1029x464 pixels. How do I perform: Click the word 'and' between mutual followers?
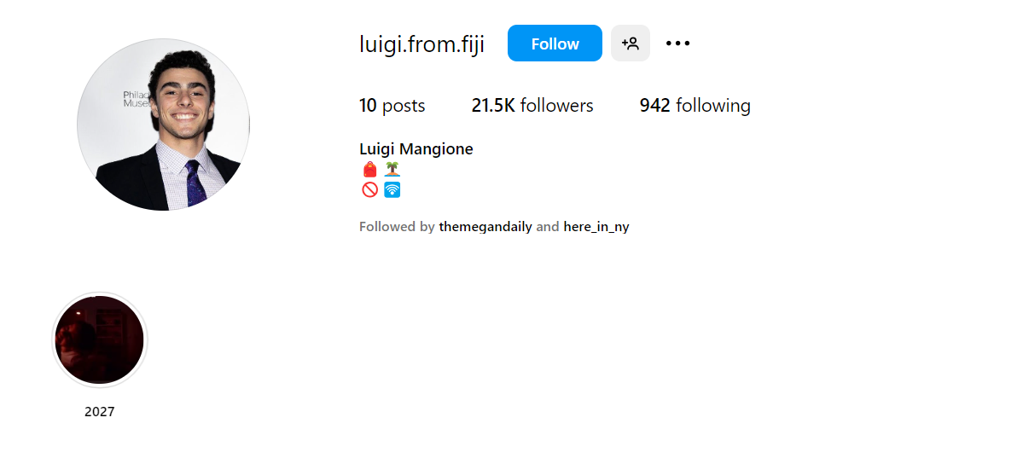[548, 227]
